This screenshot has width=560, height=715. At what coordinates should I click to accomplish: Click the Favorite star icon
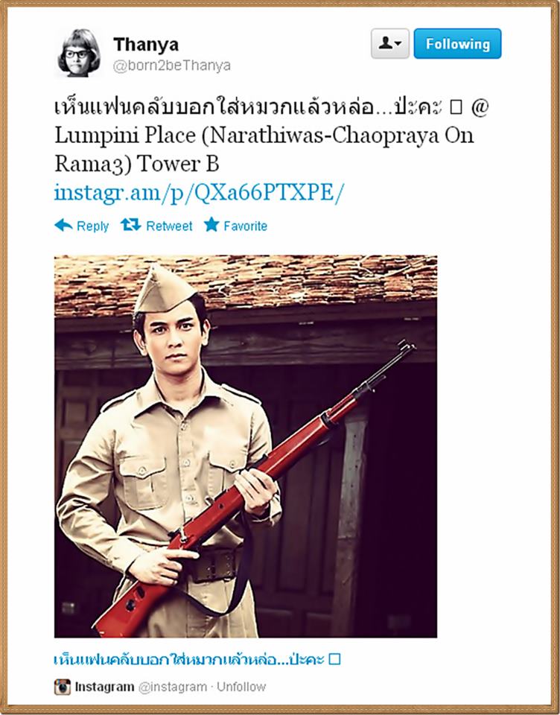(x=211, y=224)
